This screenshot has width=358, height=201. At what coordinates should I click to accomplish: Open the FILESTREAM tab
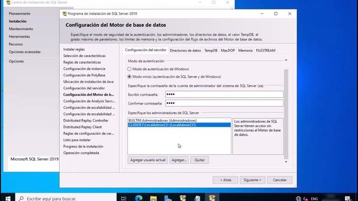click(266, 51)
